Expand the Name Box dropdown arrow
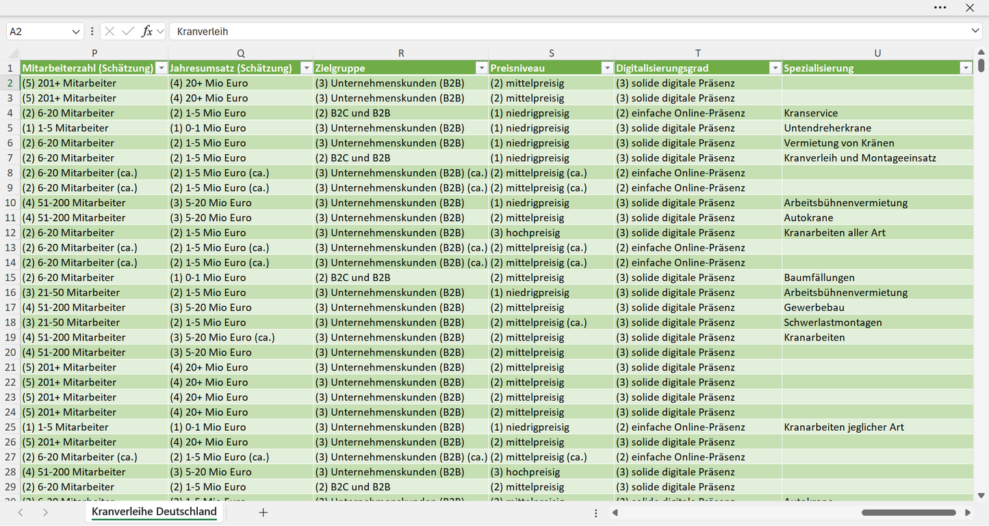Screen dimensions: 989x526 click(x=75, y=32)
